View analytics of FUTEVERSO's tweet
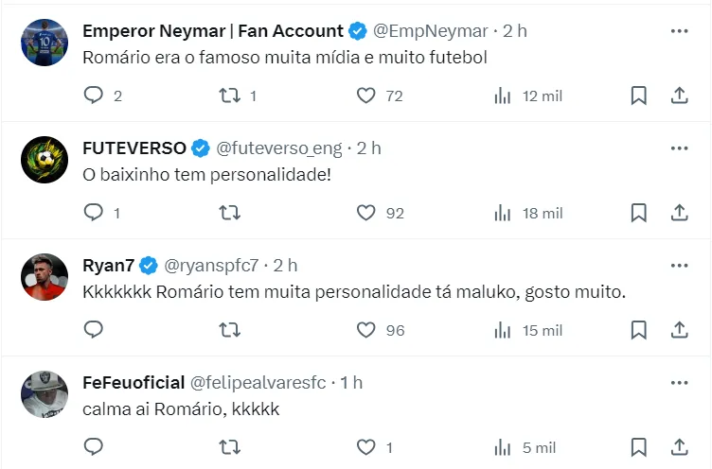 (503, 213)
